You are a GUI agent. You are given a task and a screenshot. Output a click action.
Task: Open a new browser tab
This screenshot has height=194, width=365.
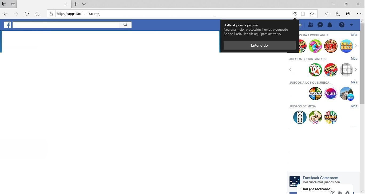coord(76,4)
